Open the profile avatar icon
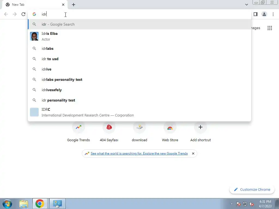Image resolution: width=279 pixels, height=209 pixels. [264, 14]
